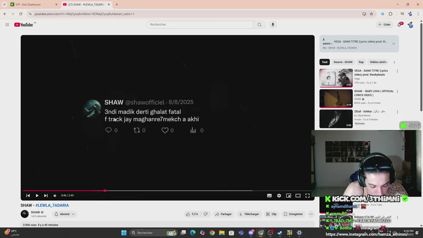Open VEGA - SANS TITRE thumbnail
This screenshot has height=238, width=423.
[x=336, y=78]
